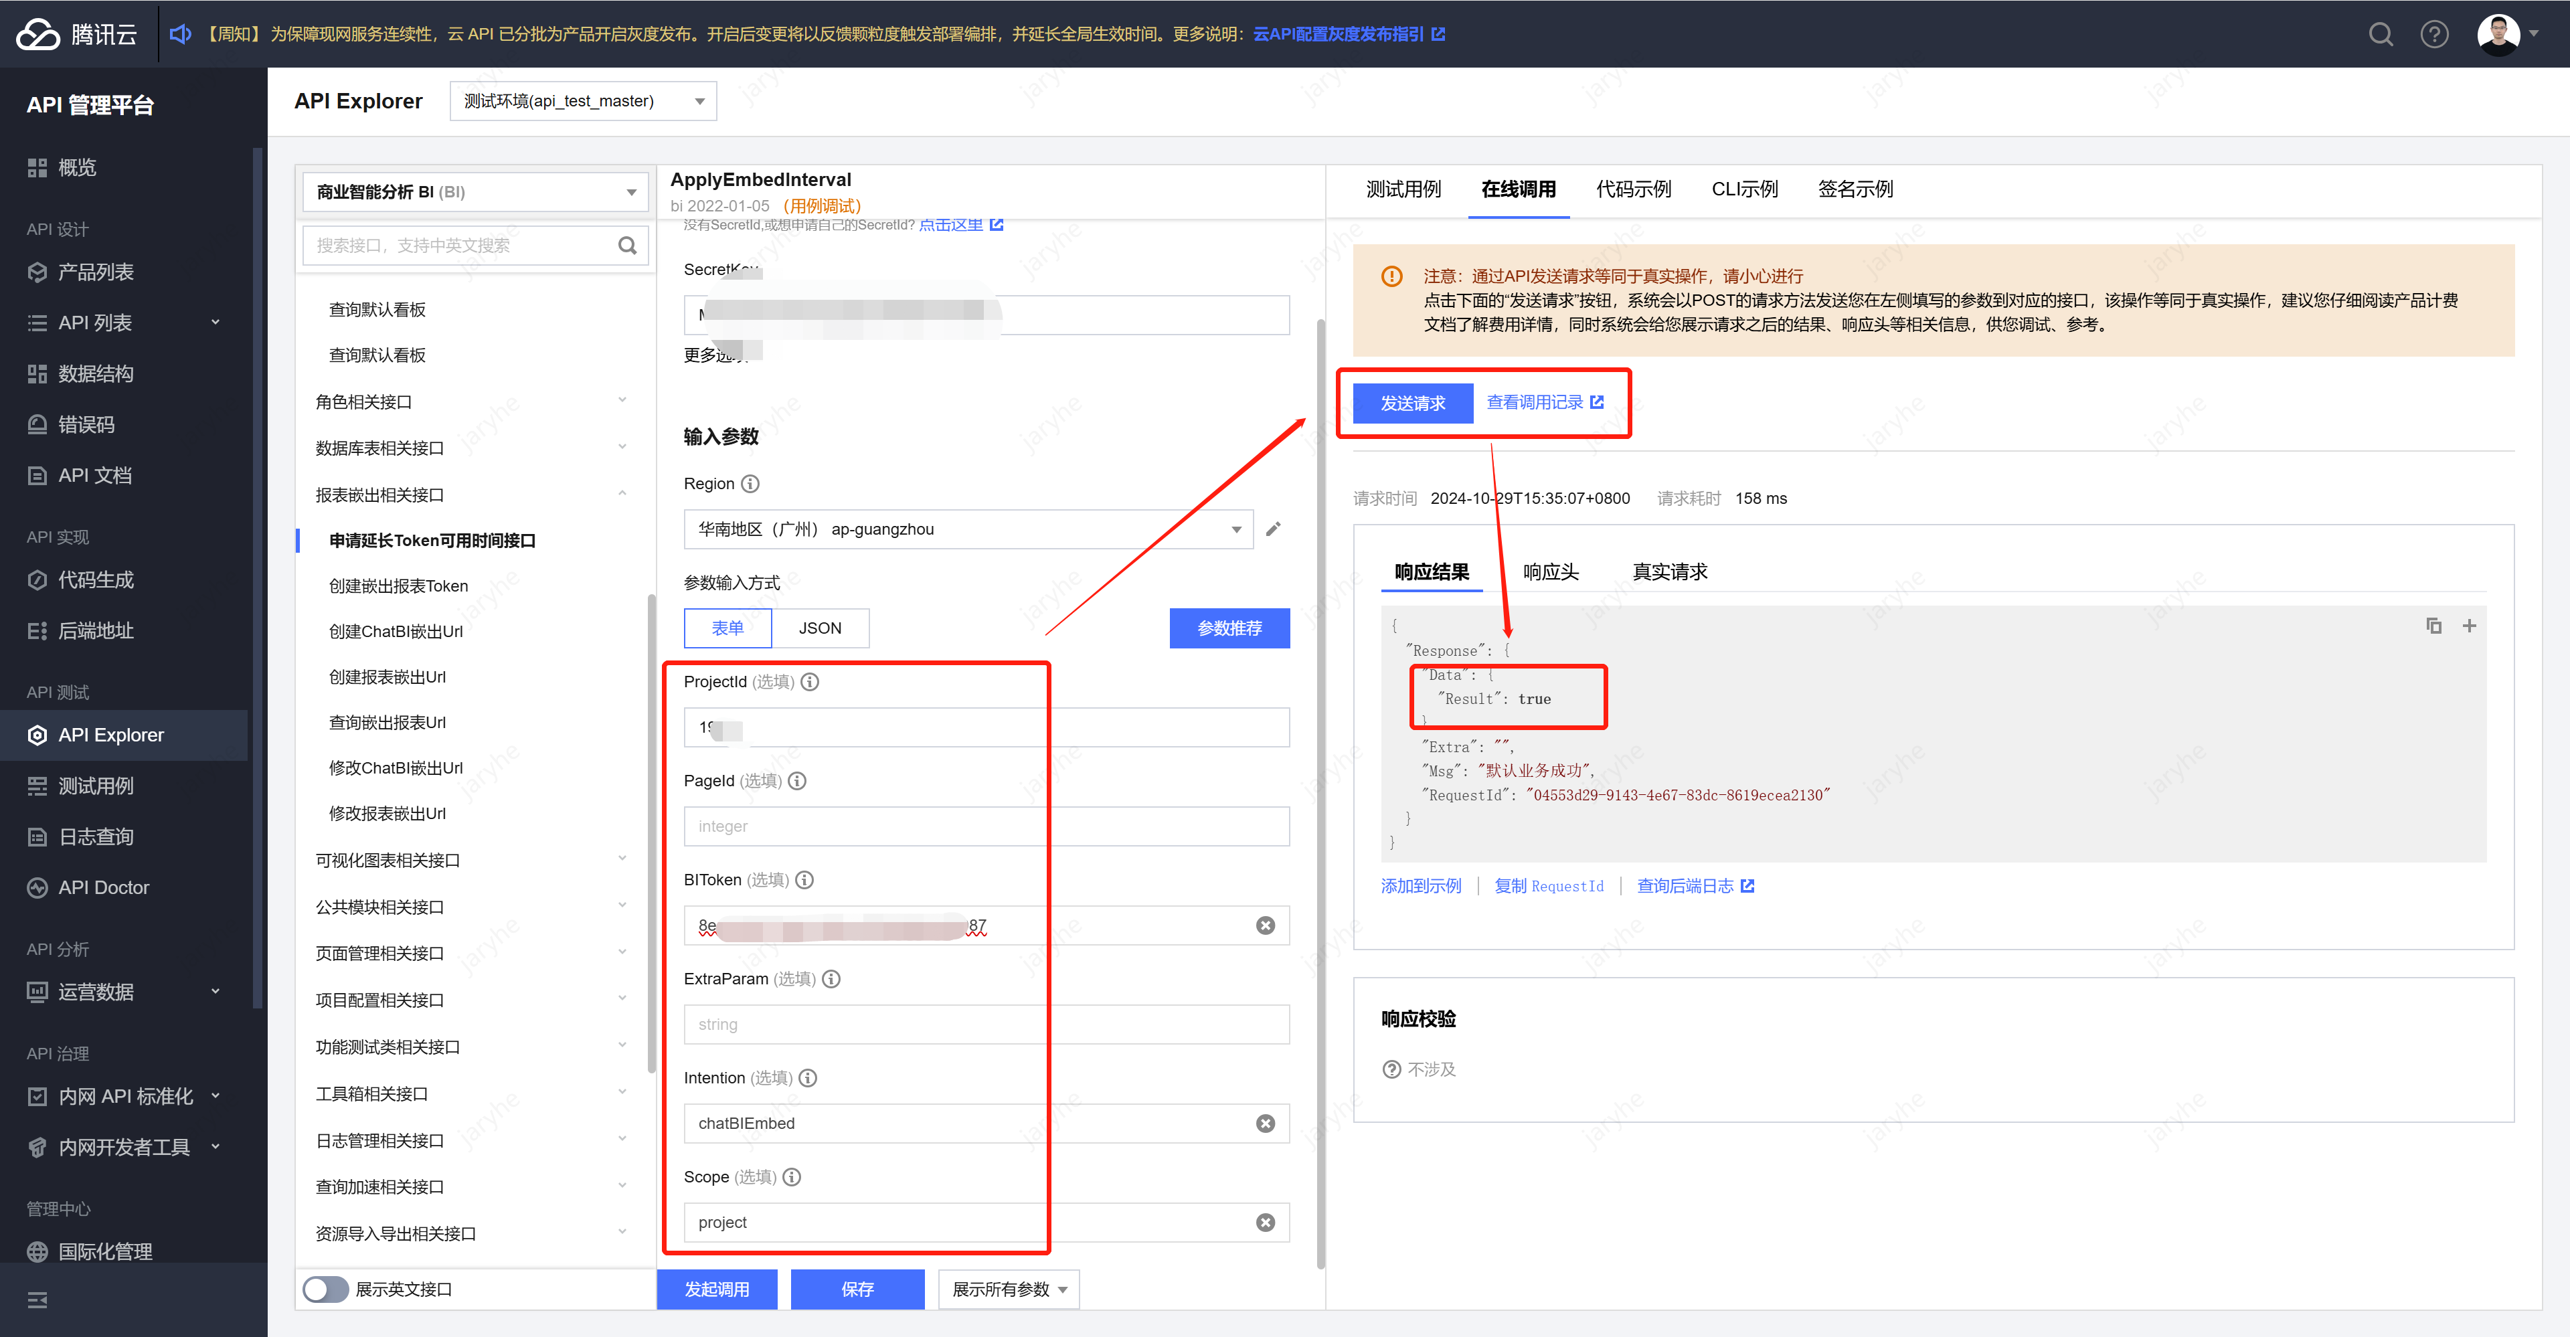Click info icon next to ProjectId

[810, 681]
